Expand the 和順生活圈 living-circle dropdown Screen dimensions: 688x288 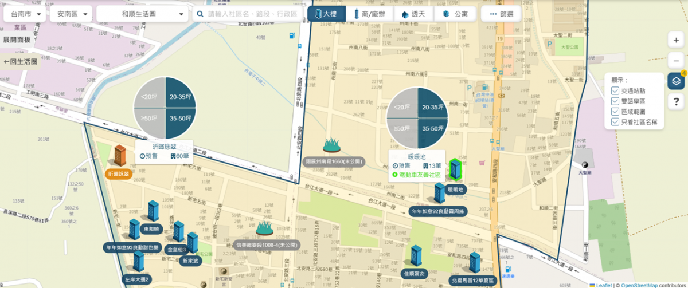(142, 14)
